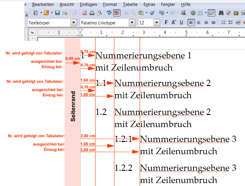
Task: Open the Tabelle menu
Action: pyautogui.click(x=130, y=4)
